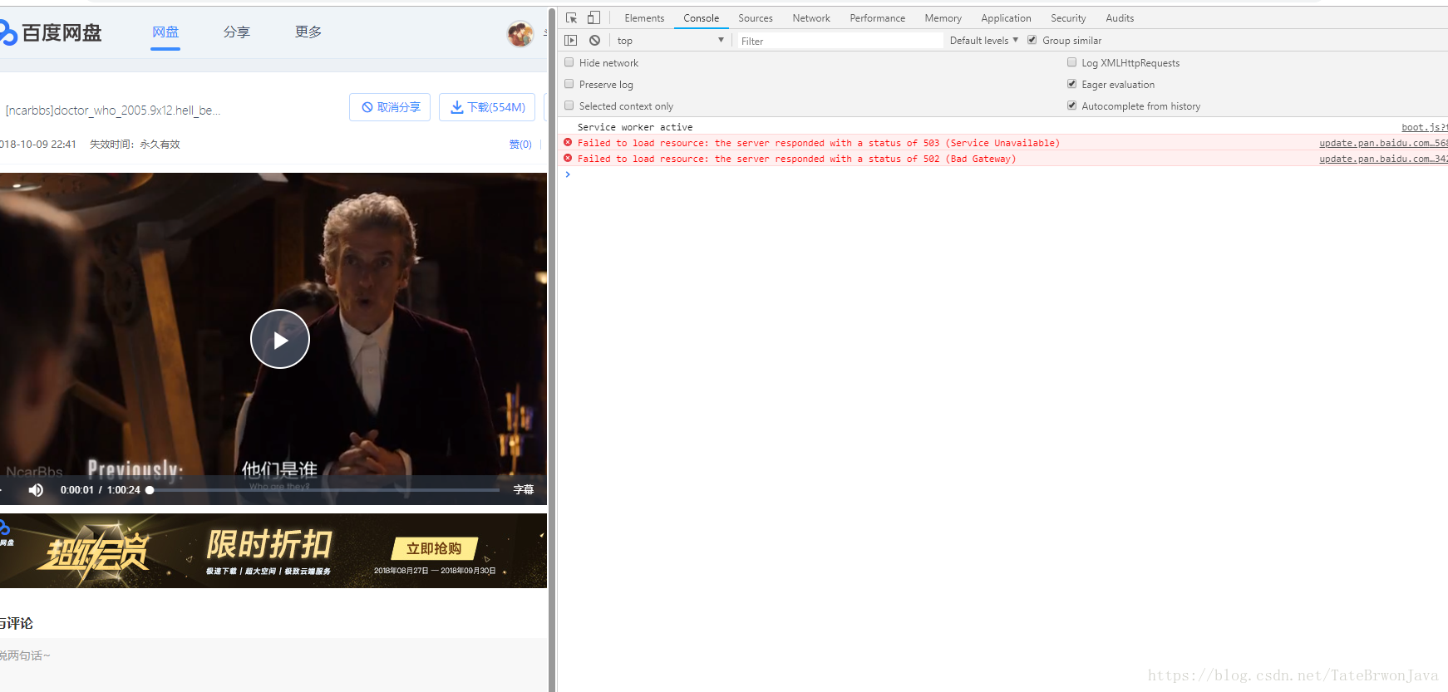Enable Selected context only checkbox
The height and width of the screenshot is (692, 1448).
click(x=569, y=106)
